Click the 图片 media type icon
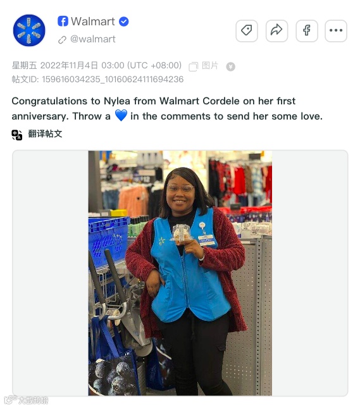The width and height of the screenshot is (360, 408). click(194, 66)
